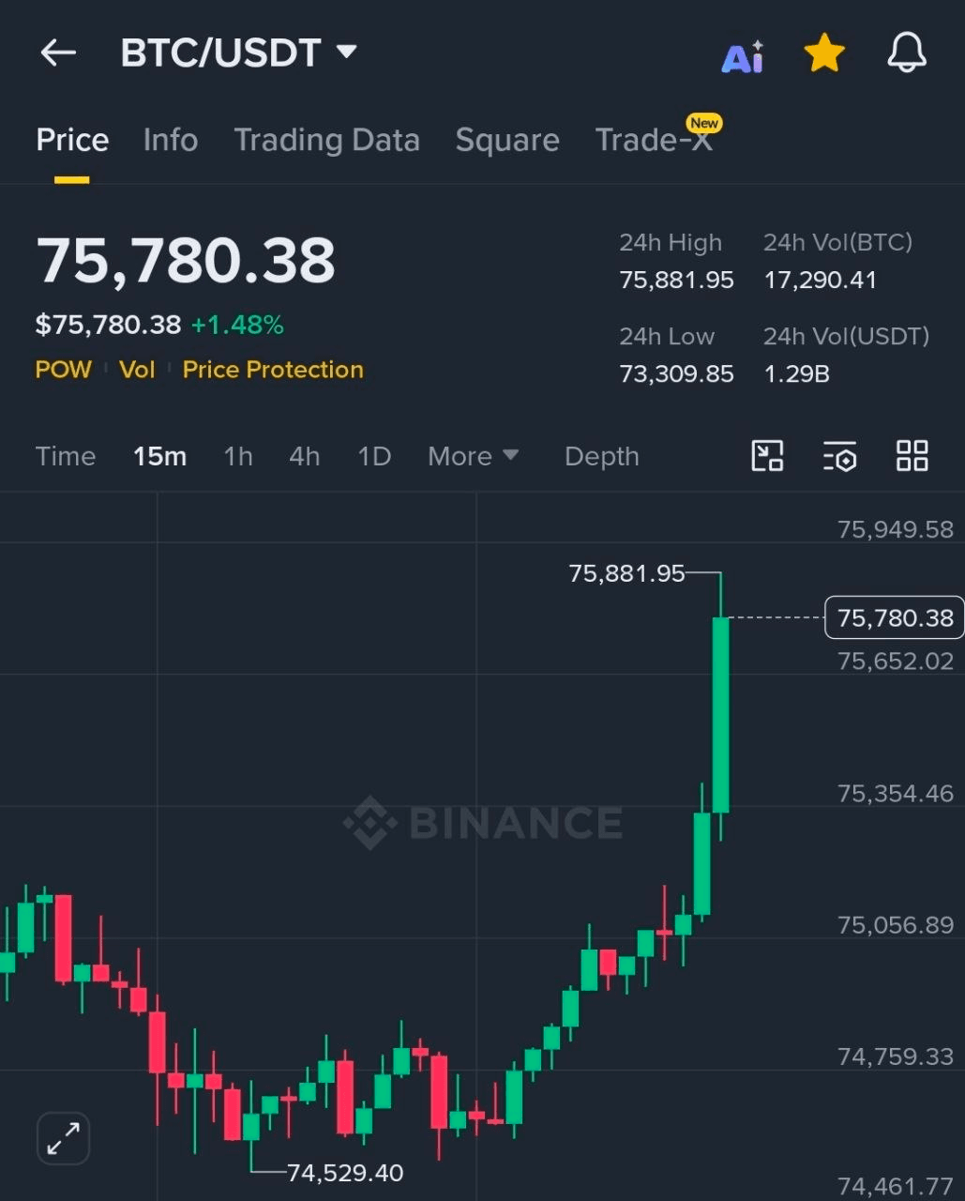Expand the More intervals dropdown
The image size is (965, 1201).
point(473,456)
